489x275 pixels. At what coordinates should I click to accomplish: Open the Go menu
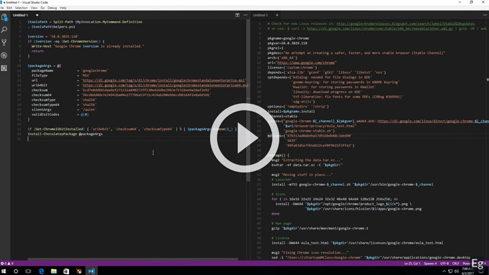(42, 8)
